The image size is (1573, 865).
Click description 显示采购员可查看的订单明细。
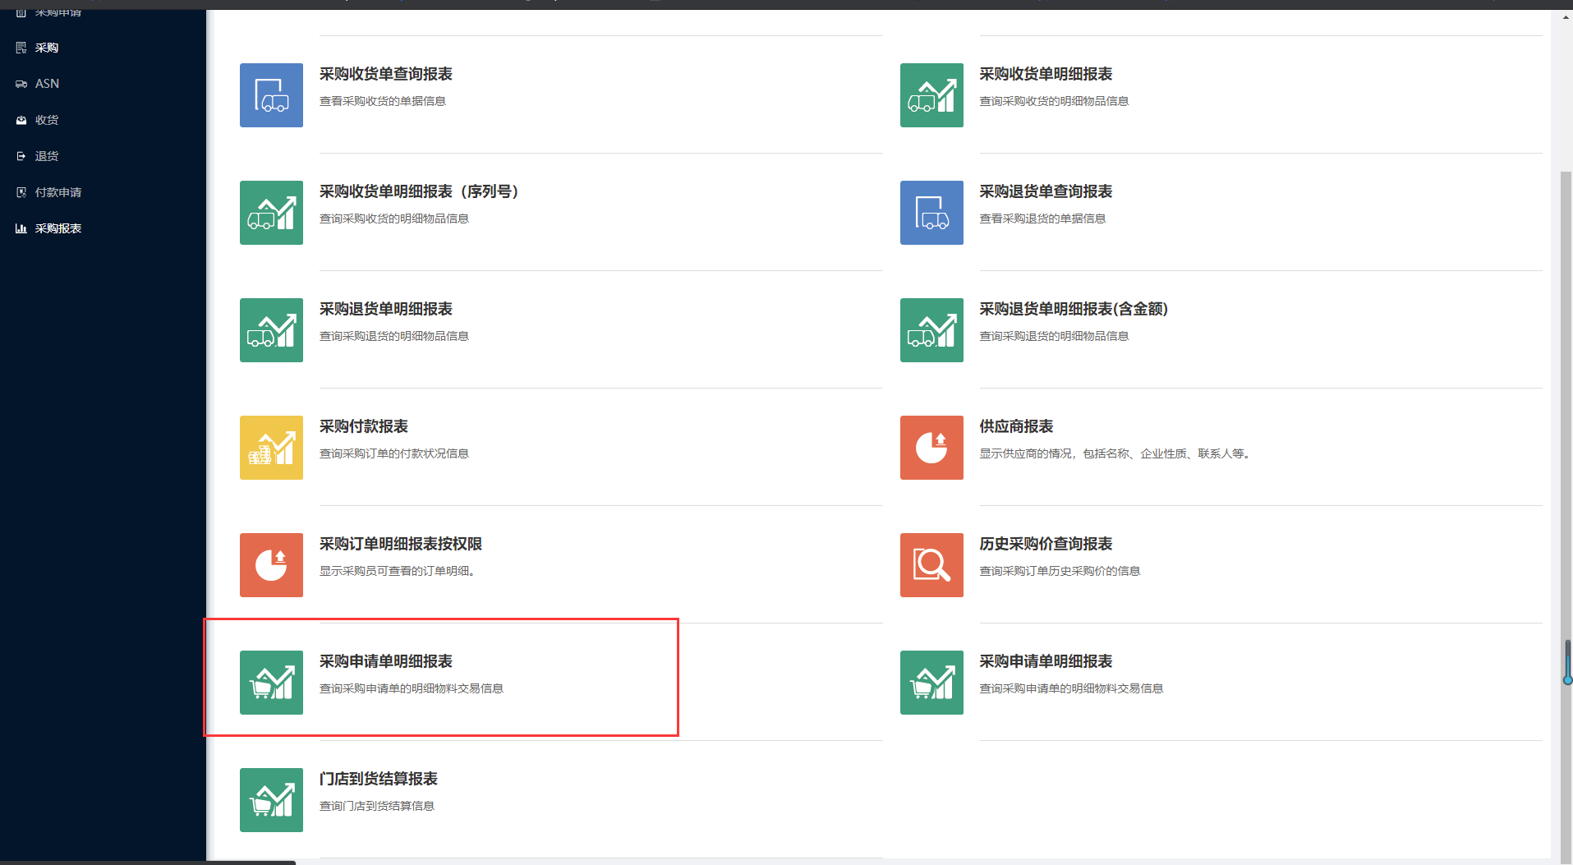(399, 571)
